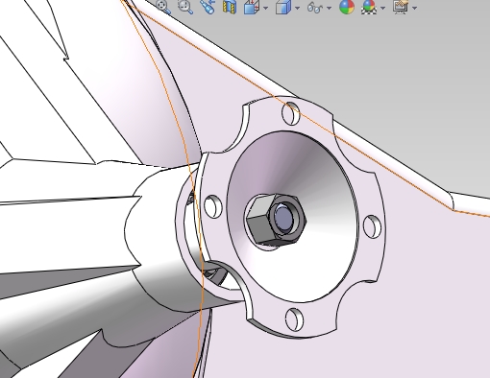The width and height of the screenshot is (490, 378).
Task: Select the bottom bolt hole on flange
Action: point(294,319)
